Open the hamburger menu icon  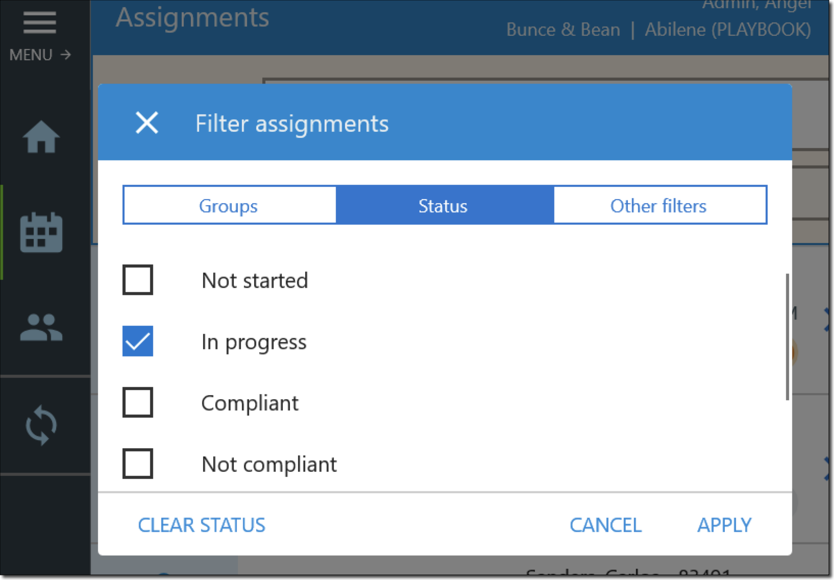click(39, 23)
